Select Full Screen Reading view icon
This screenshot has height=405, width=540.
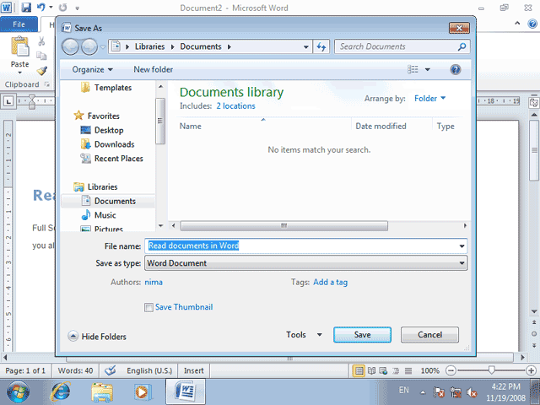[371, 371]
